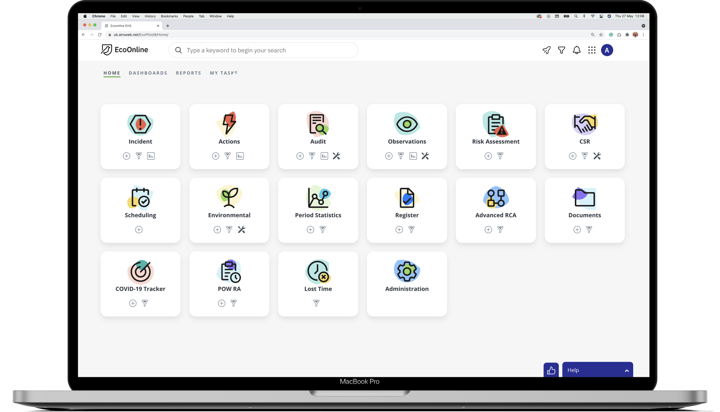Open notifications via the bell icon
This screenshot has width=720, height=412.
[x=576, y=50]
